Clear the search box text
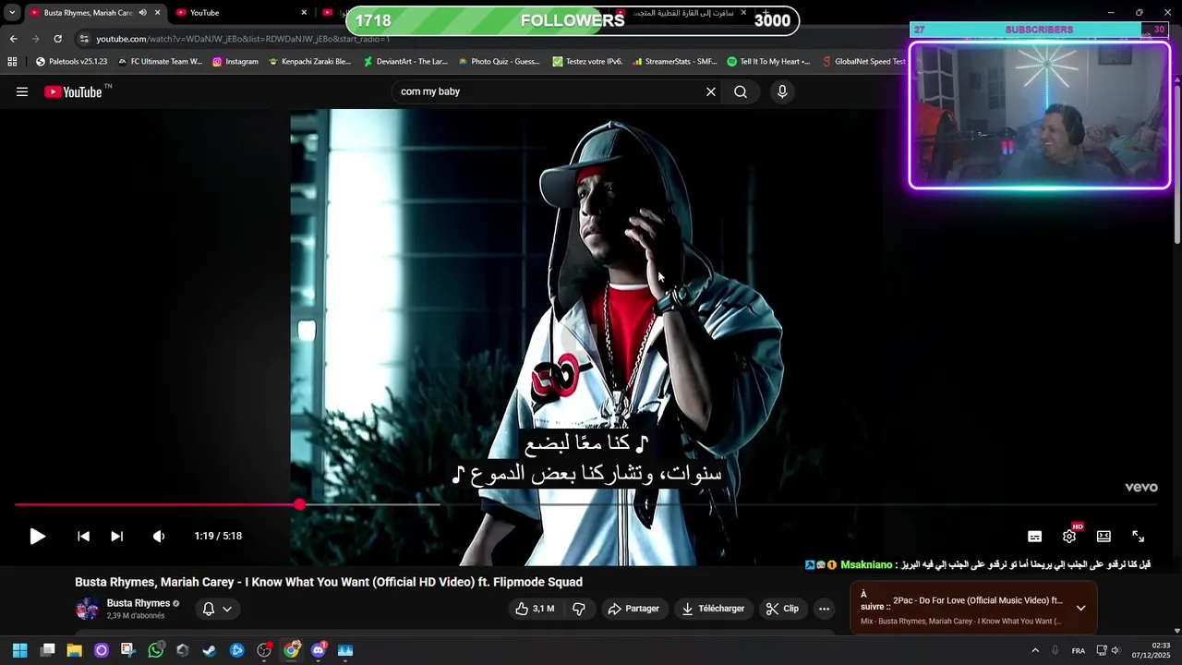 coord(711,91)
